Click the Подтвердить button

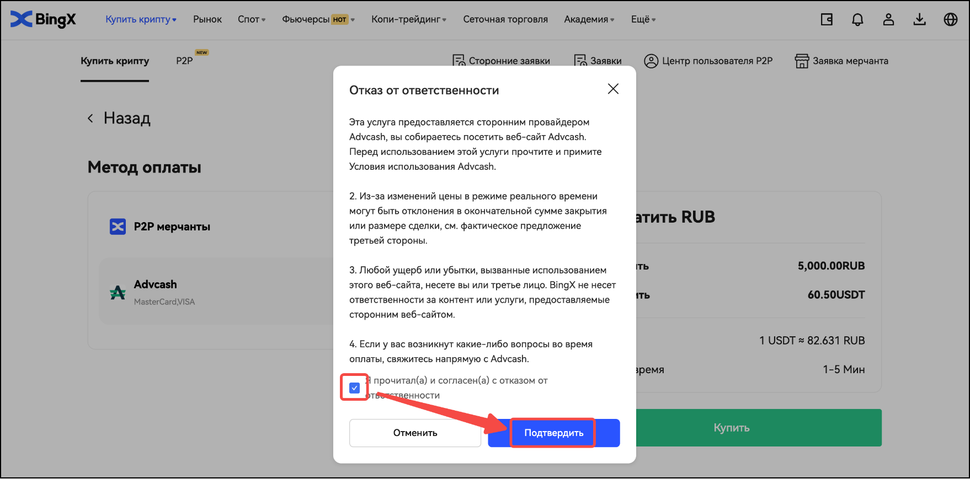click(553, 433)
